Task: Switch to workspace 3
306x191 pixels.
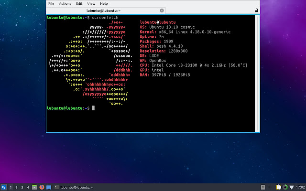Action: tap(22, 187)
